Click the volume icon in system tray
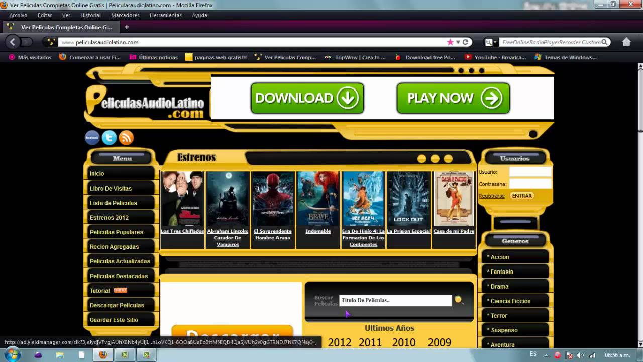643x362 pixels. (x=580, y=355)
